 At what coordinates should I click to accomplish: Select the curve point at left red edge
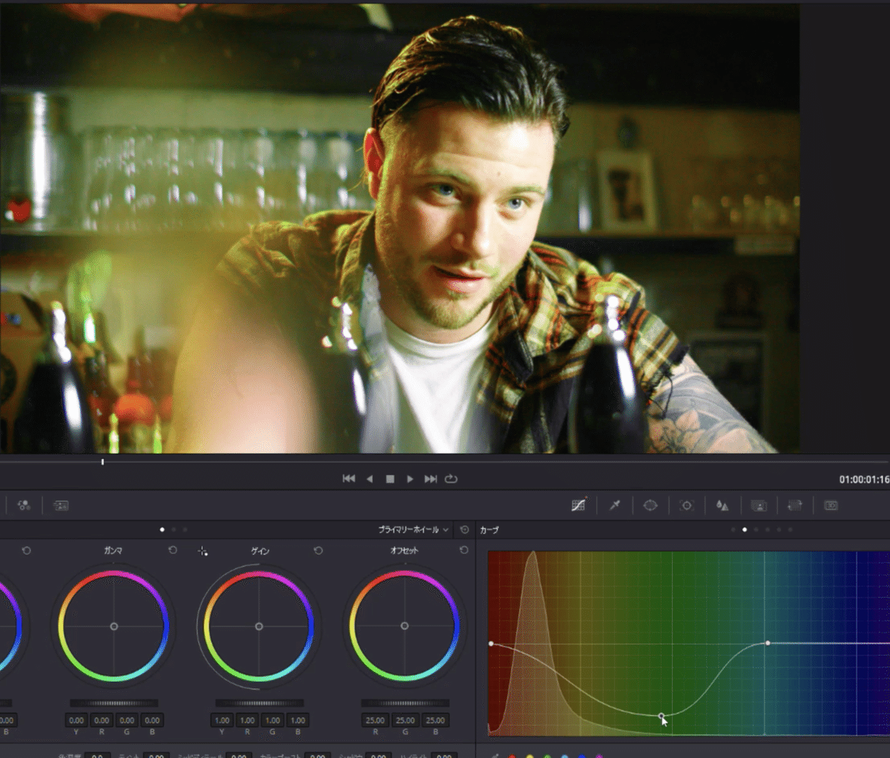(491, 644)
